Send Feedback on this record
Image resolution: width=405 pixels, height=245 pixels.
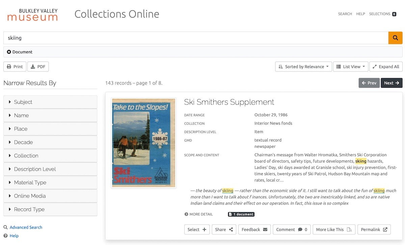pos(254,229)
